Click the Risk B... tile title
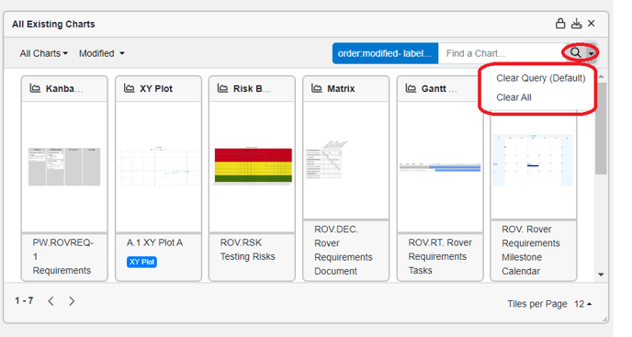The height and width of the screenshot is (337, 632). [x=252, y=89]
